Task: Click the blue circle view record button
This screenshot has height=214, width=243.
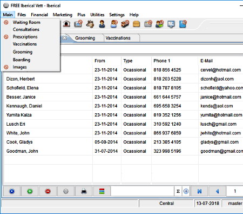Action: coord(12,191)
